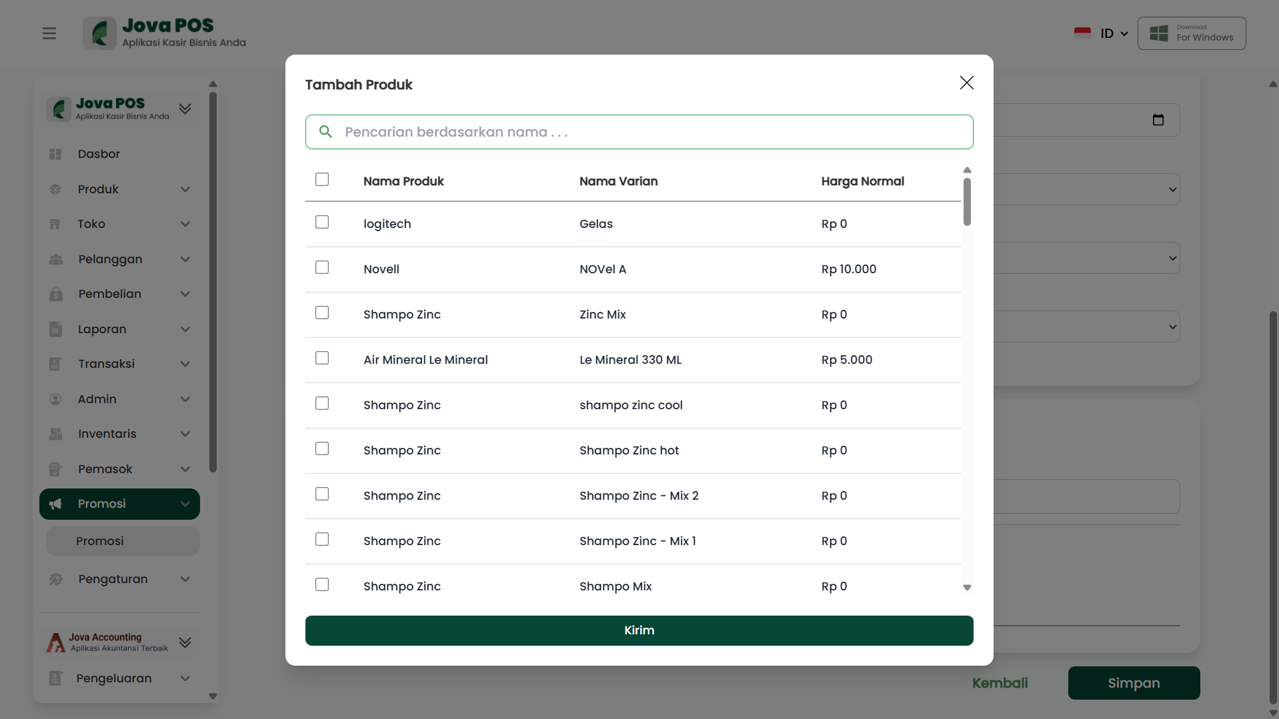Click the Windows download icon
The width and height of the screenshot is (1279, 719).
[1159, 33]
